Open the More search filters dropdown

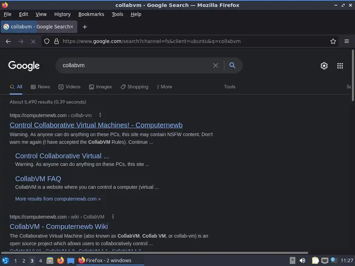pos(165,87)
